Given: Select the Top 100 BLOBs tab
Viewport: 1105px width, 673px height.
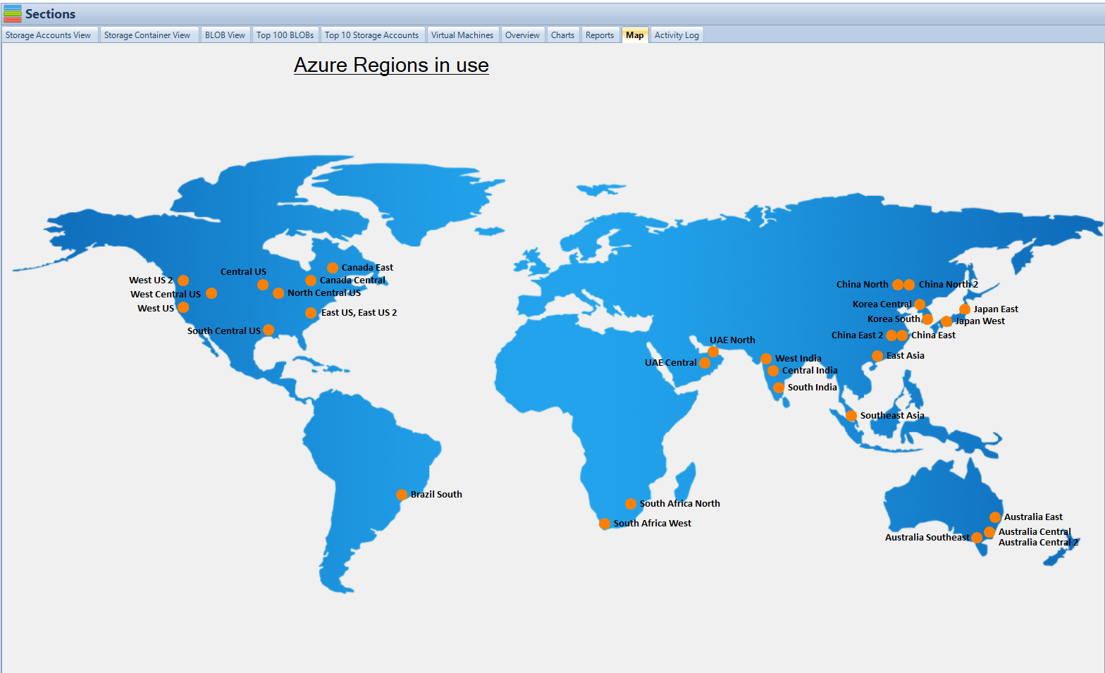Looking at the screenshot, I should [x=285, y=35].
